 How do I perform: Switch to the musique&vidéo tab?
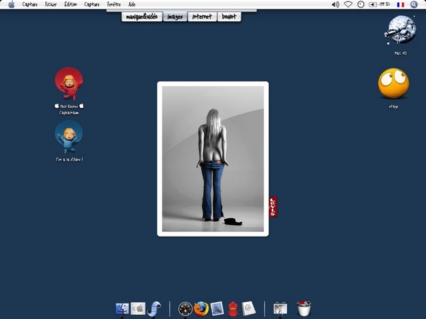(x=141, y=17)
